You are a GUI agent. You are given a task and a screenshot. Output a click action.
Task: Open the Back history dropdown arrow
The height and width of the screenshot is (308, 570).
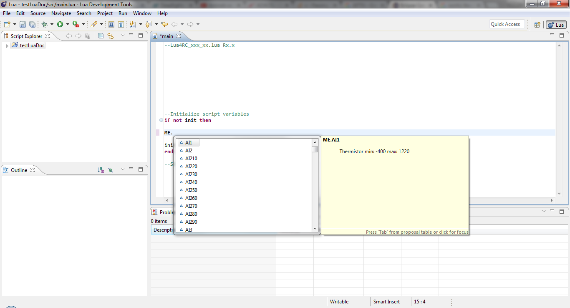[x=182, y=24]
